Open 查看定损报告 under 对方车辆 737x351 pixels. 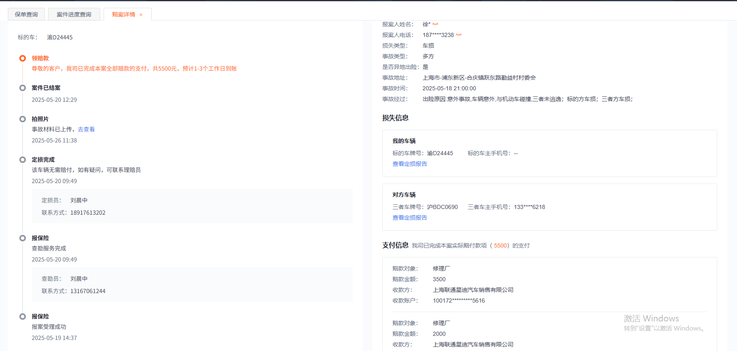click(409, 218)
